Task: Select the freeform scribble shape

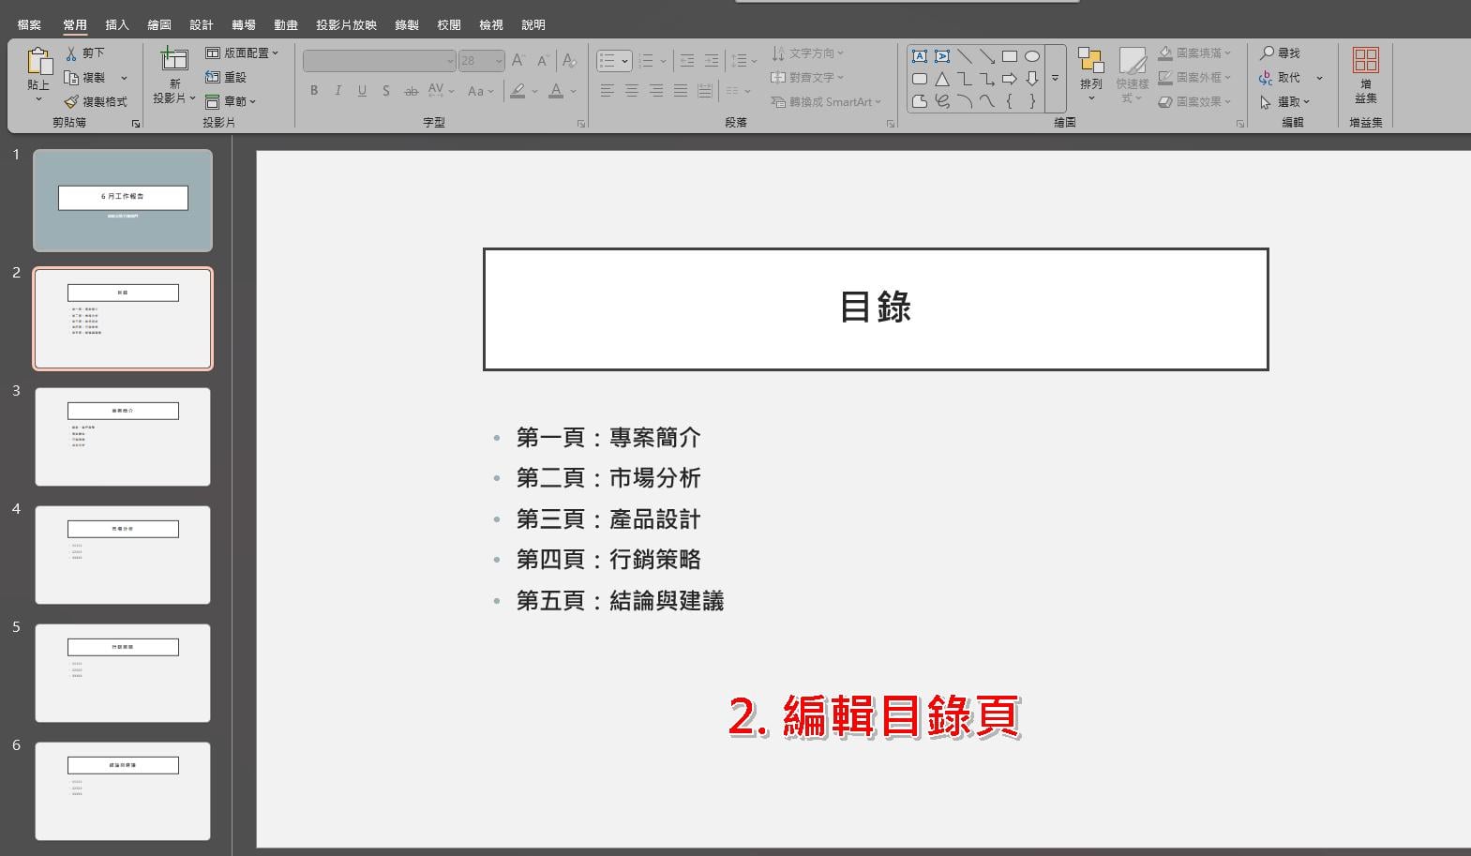Action: (942, 101)
